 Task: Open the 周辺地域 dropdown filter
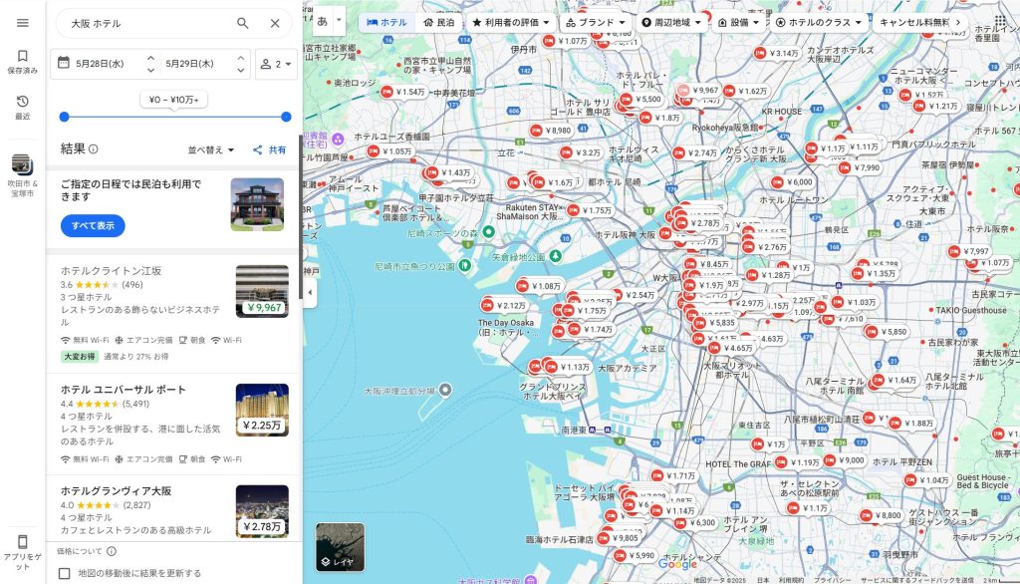click(672, 22)
